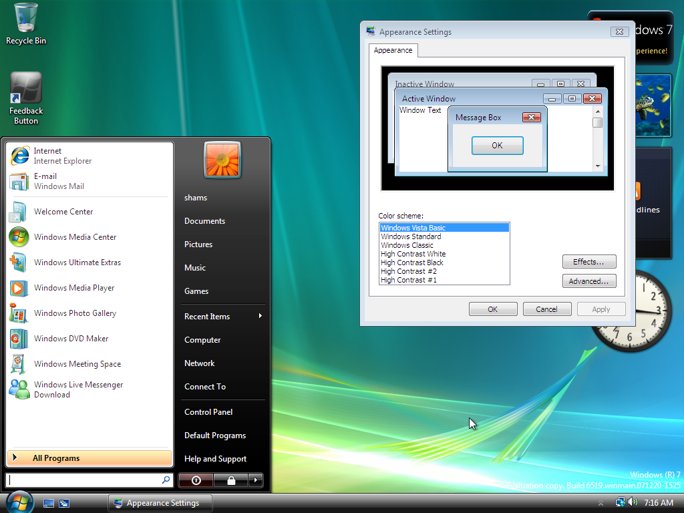The image size is (684, 513).
Task: Open Control Panel from Start menu
Action: tap(208, 412)
